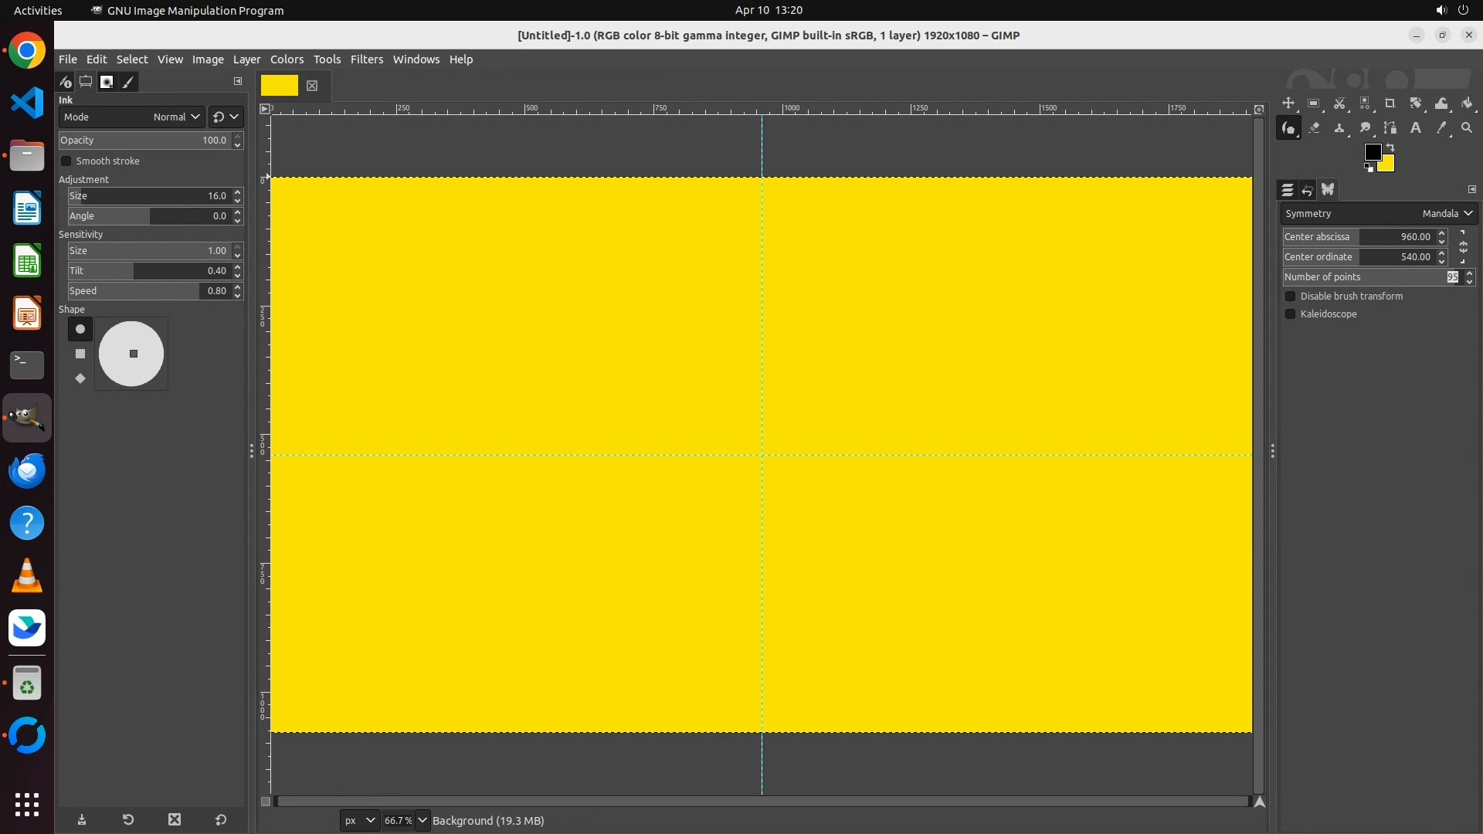This screenshot has height=834, width=1483.
Task: Swap foreground and background colors
Action: (1390, 147)
